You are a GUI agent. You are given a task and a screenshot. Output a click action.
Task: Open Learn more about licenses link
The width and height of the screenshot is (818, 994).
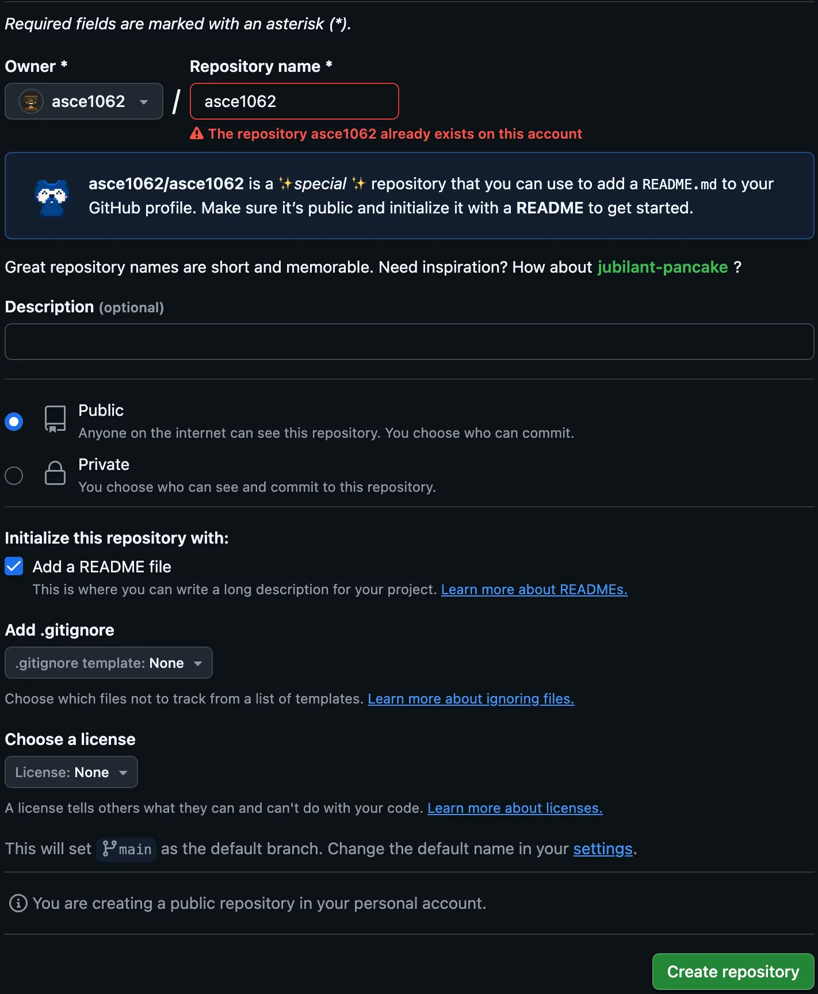(x=515, y=808)
